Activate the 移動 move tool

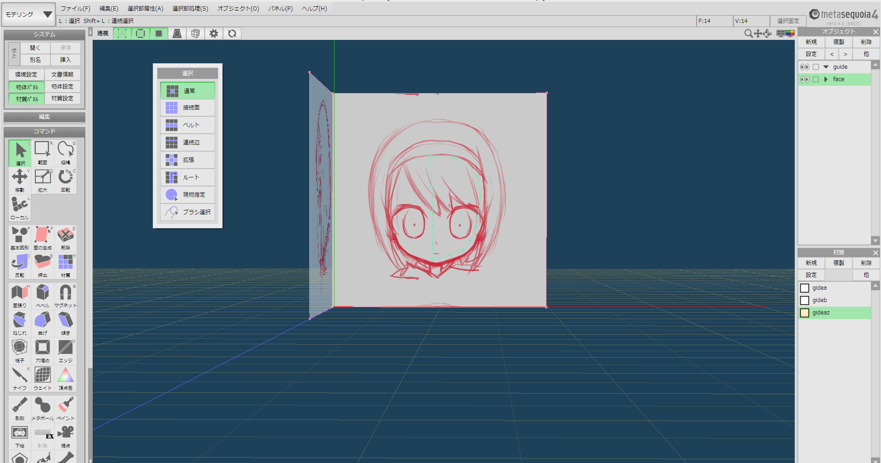(x=20, y=181)
